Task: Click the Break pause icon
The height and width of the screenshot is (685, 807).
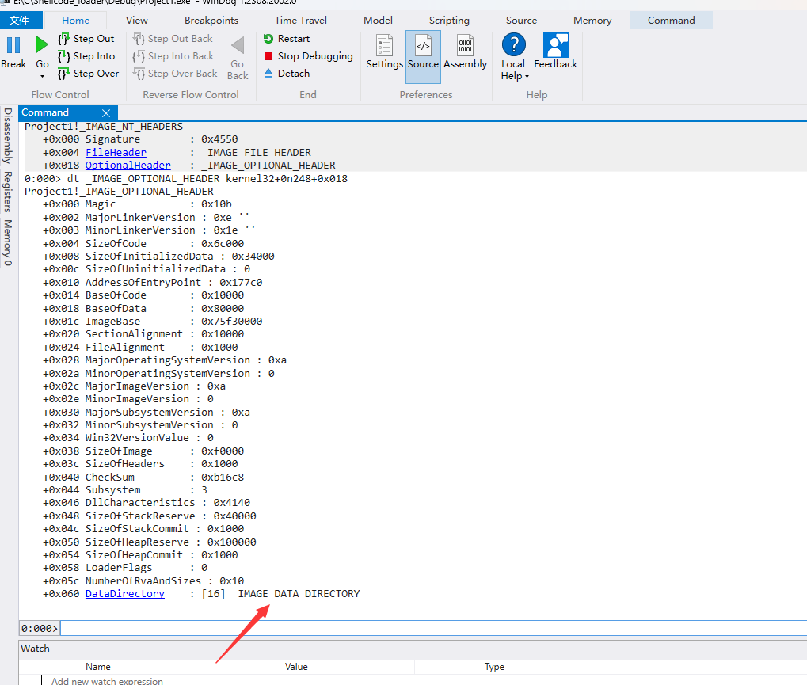Action: [x=13, y=45]
